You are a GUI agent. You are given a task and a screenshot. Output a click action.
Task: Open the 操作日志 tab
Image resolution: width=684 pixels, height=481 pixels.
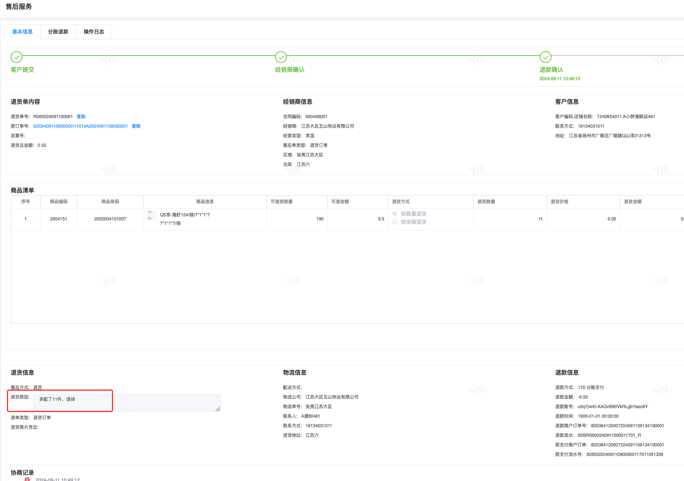(x=94, y=32)
